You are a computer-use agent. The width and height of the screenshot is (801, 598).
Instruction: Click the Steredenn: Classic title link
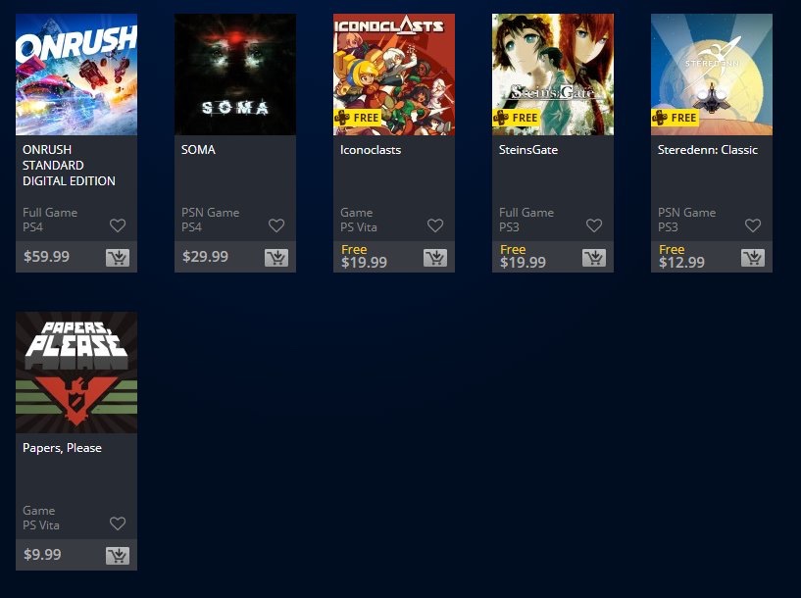(708, 150)
